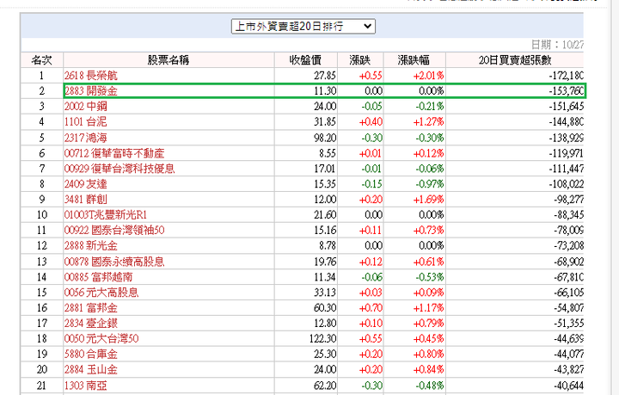
Task: Select closing price 98.20 for 鴻海
Action: point(325,138)
